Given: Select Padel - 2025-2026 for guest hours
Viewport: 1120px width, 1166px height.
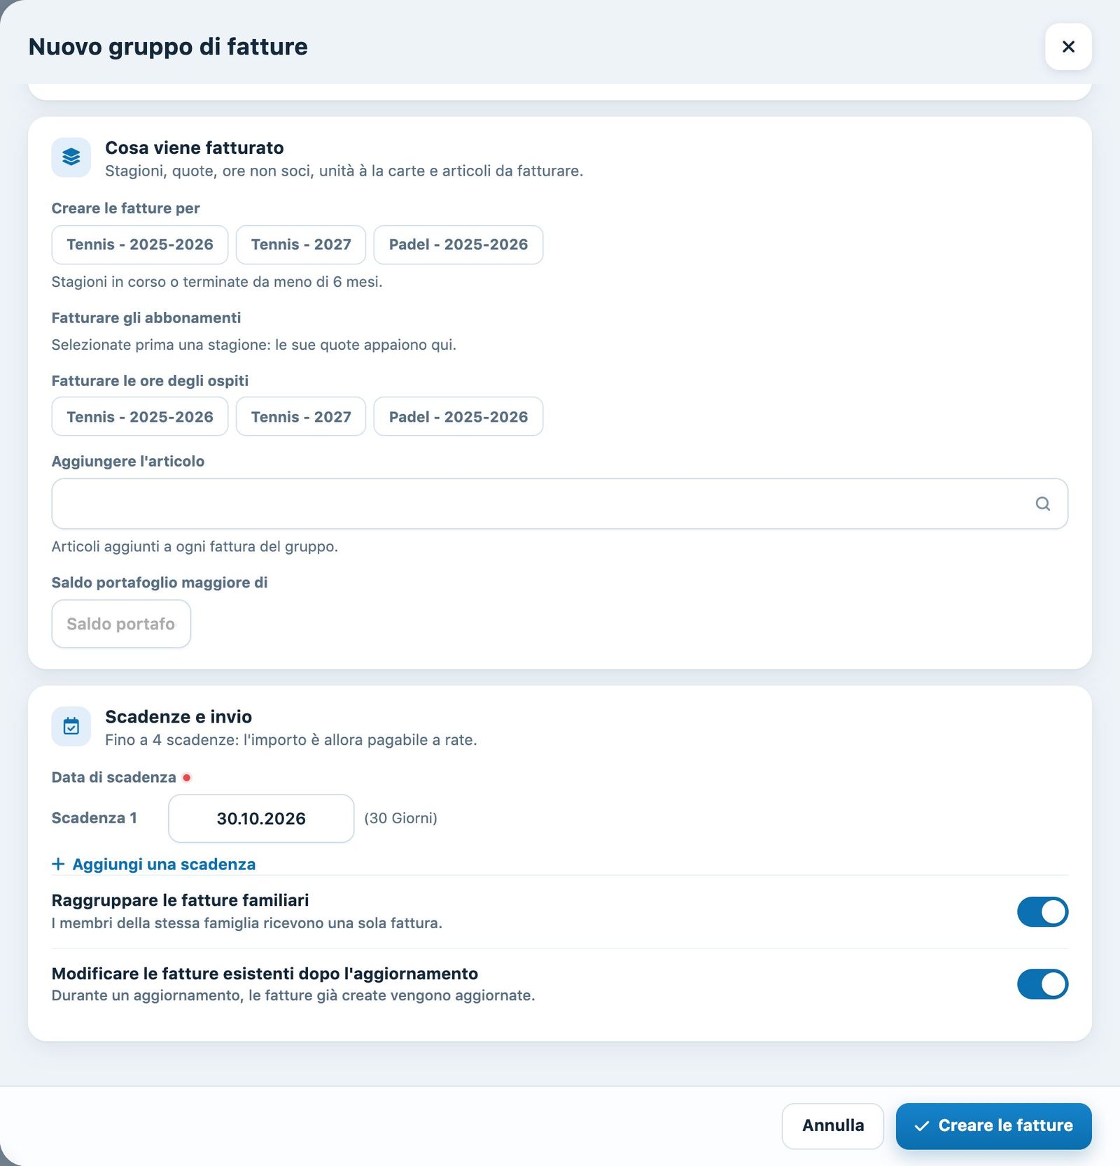Looking at the screenshot, I should (458, 417).
